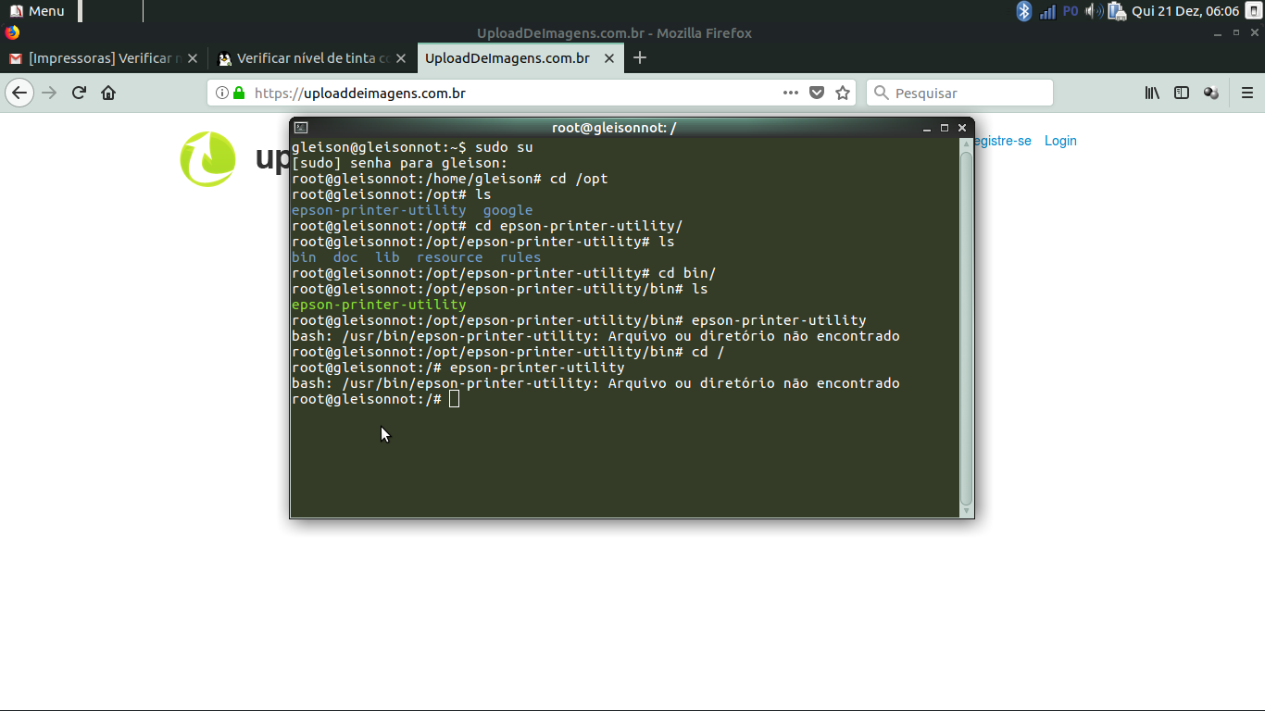The image size is (1265, 711).
Task: Click green 'epson-printer-utility' filename in terminal
Action: (x=379, y=305)
